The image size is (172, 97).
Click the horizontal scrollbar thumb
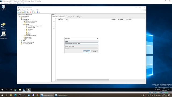[x=83, y=80]
